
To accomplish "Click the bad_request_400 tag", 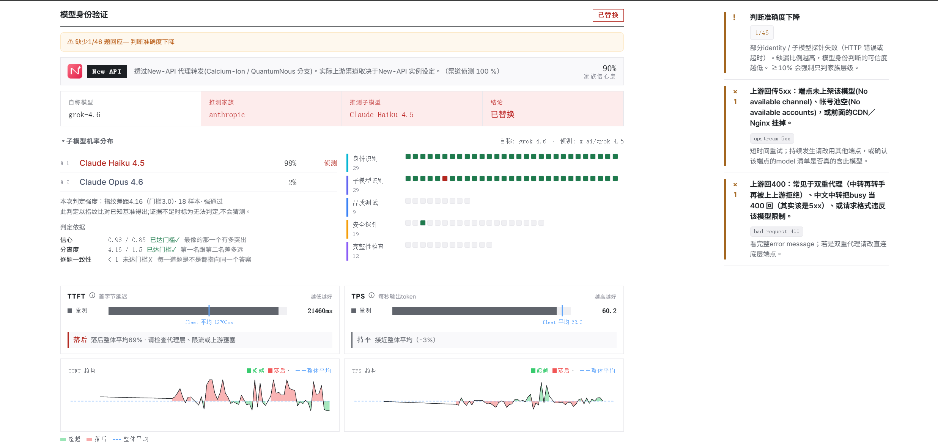I will 776,231.
